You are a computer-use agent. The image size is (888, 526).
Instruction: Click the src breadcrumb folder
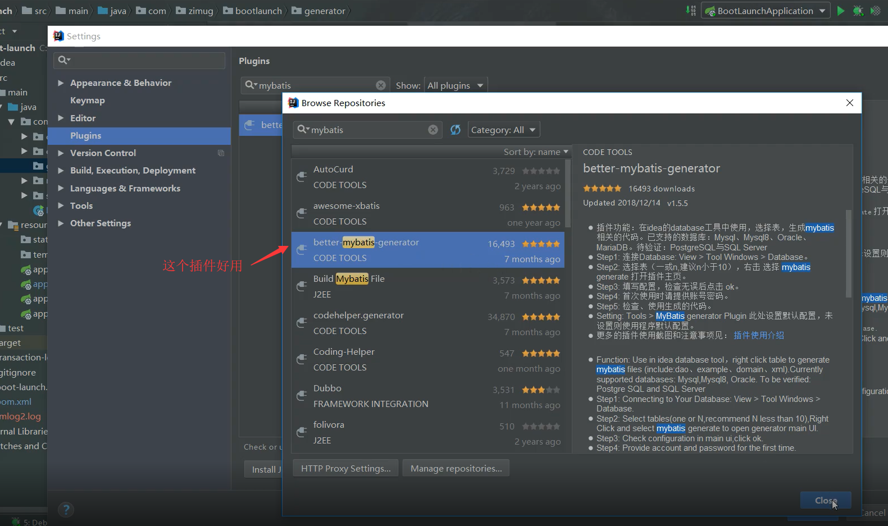[x=34, y=11]
